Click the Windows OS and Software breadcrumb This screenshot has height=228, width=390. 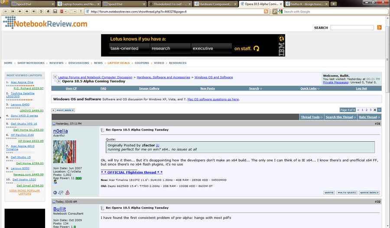click(214, 77)
